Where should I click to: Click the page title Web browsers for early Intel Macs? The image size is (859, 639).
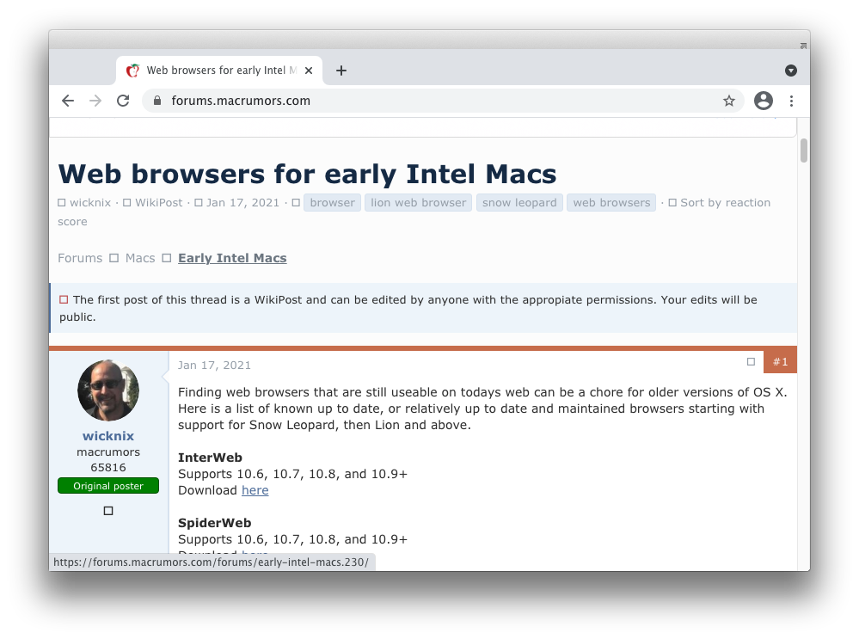307,175
